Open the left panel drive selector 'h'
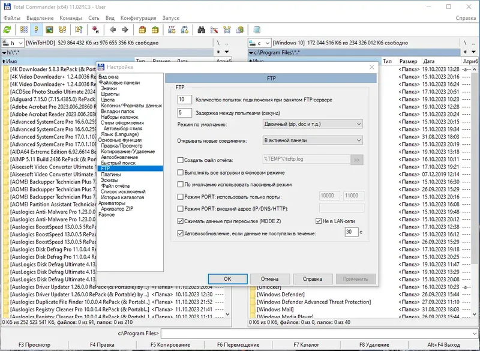The height and width of the screenshot is (351, 480). click(13, 43)
